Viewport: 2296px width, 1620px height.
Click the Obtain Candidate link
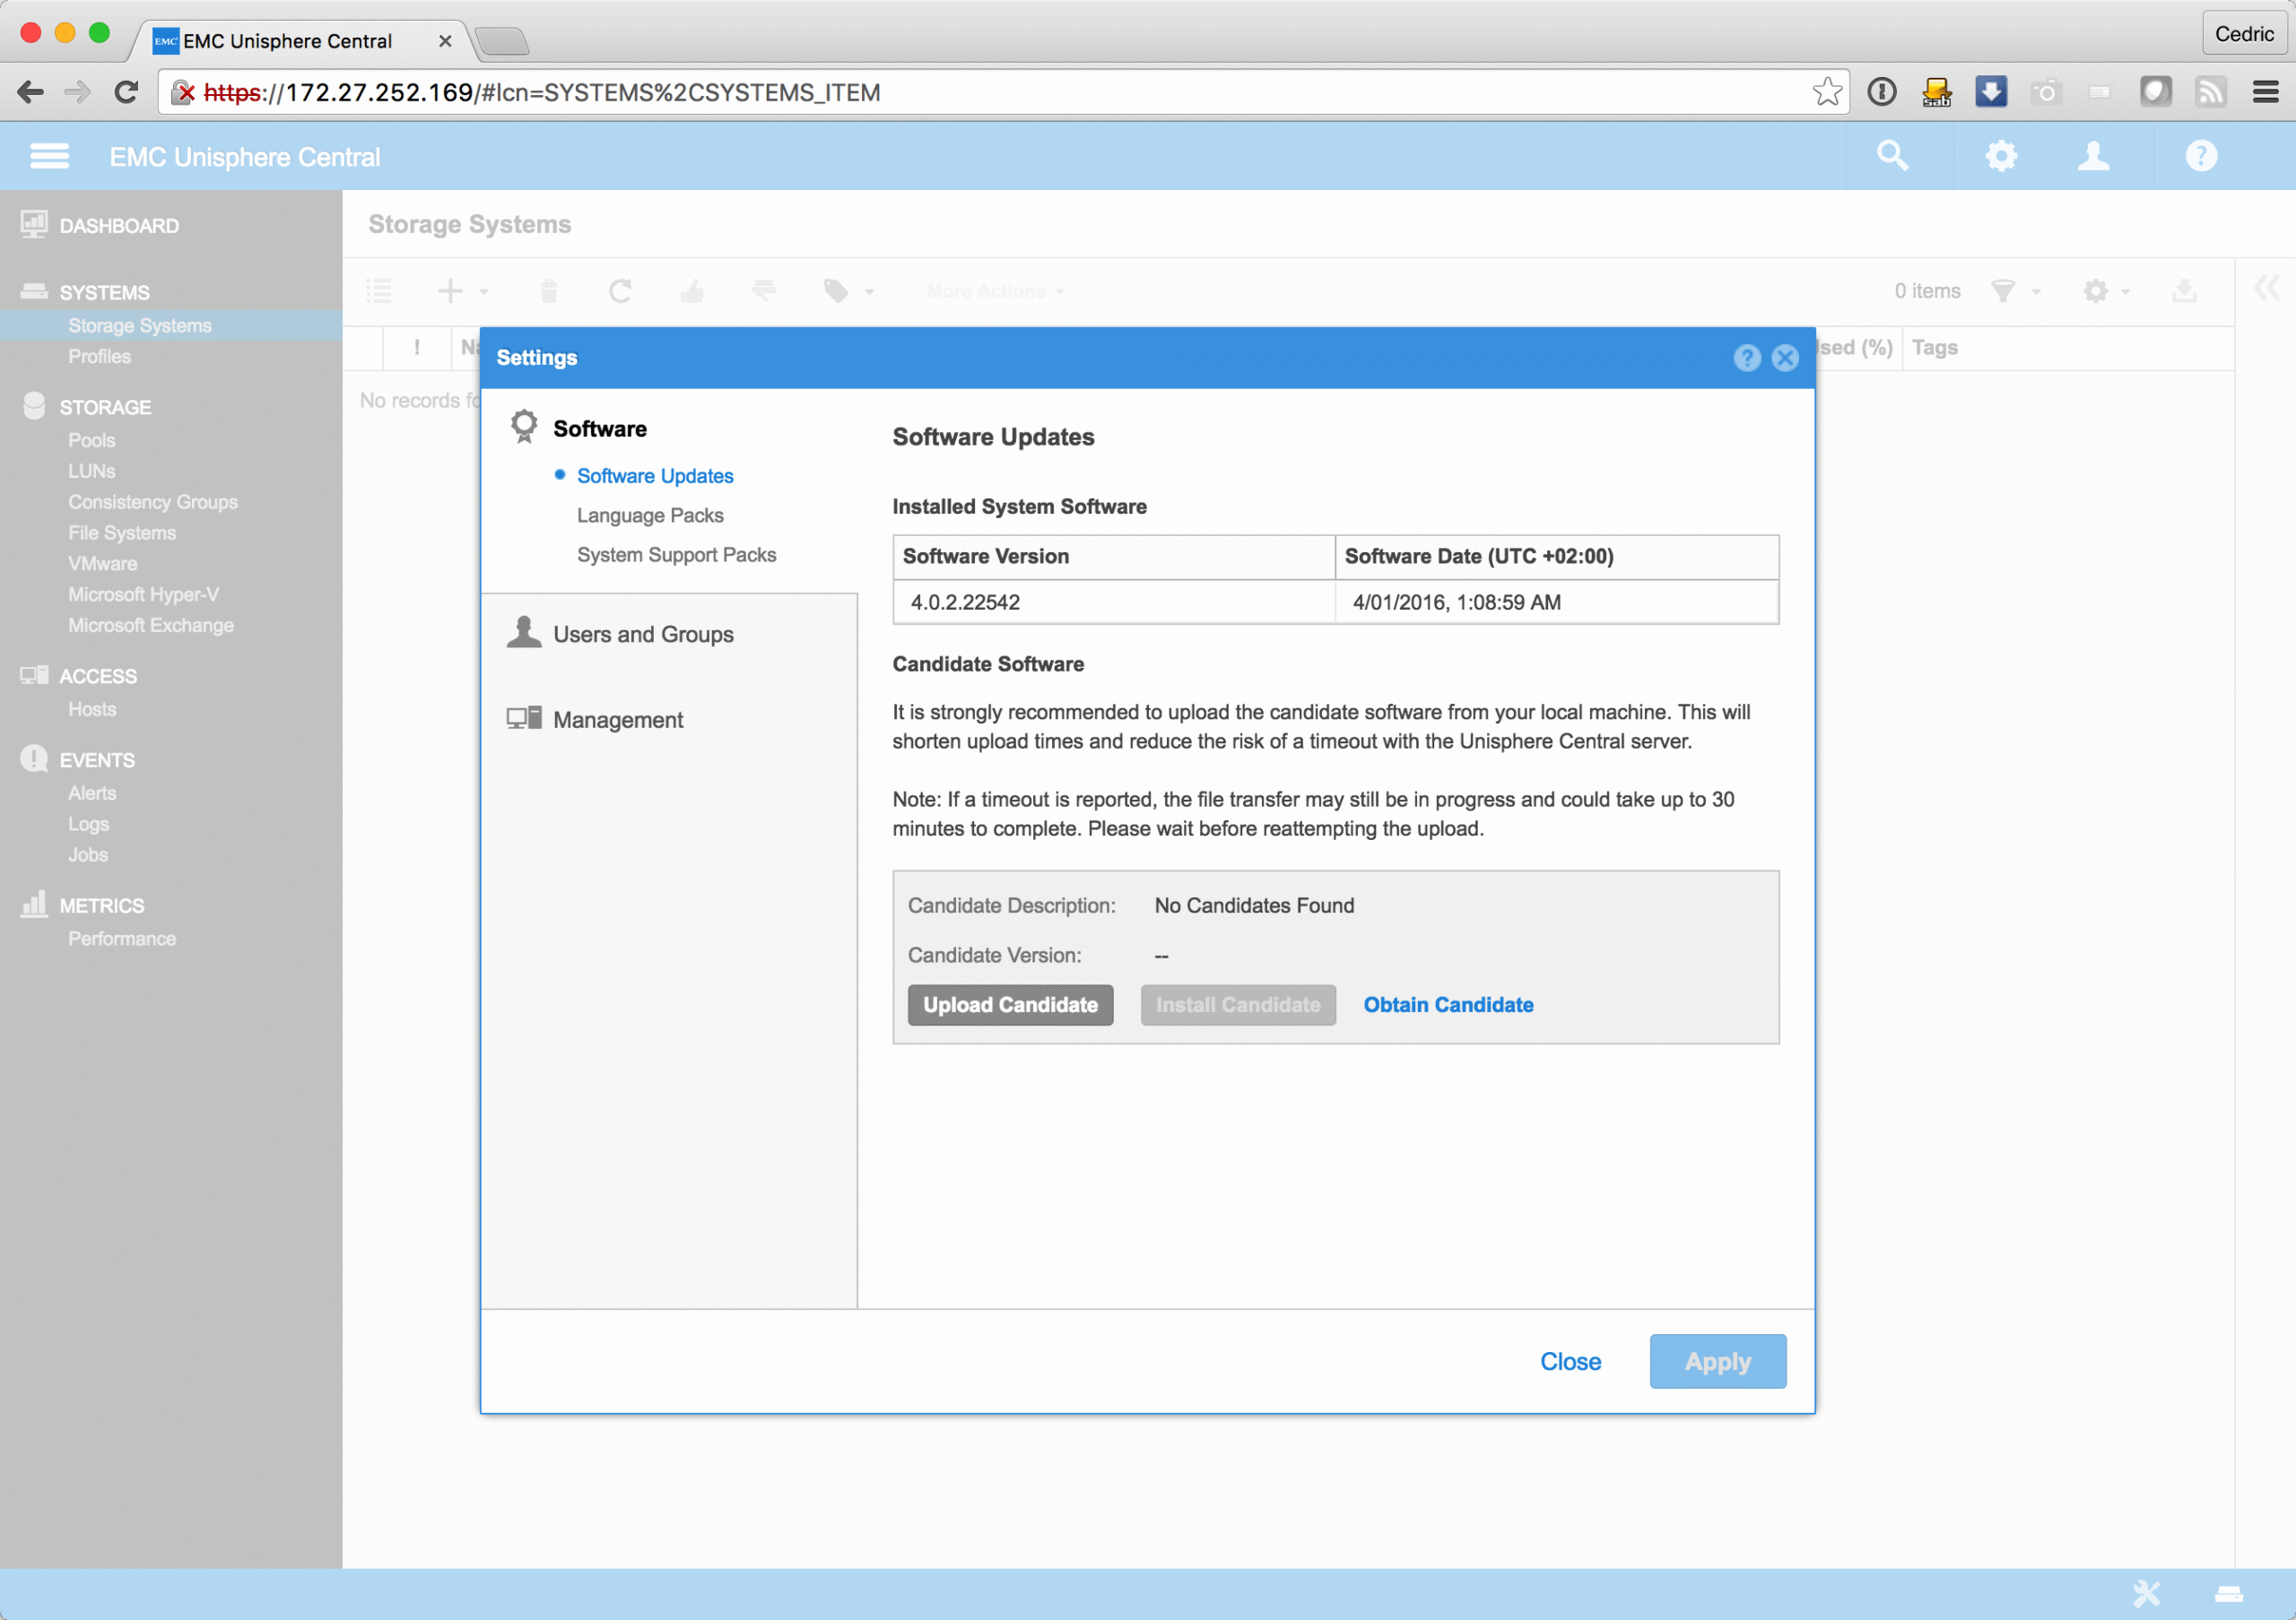pyautogui.click(x=1448, y=1004)
